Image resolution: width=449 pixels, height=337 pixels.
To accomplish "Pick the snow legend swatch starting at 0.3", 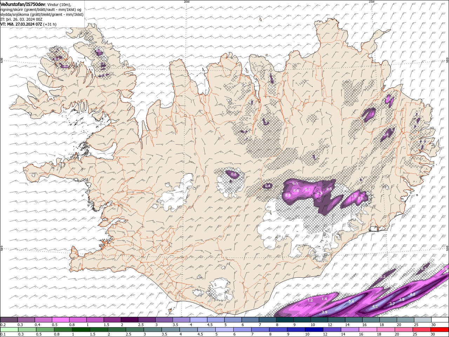I will tap(26, 320).
